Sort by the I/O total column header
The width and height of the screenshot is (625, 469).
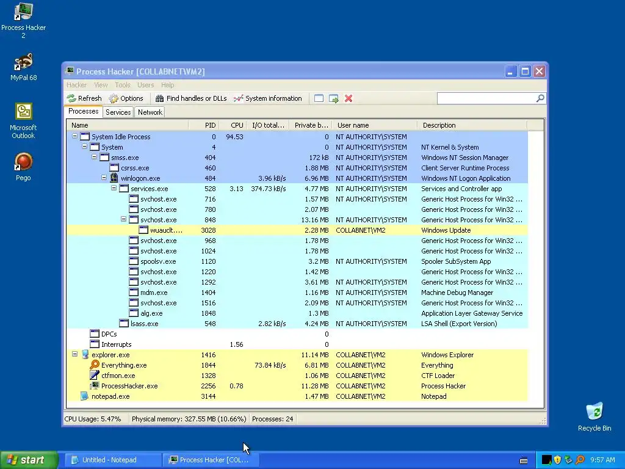[268, 125]
